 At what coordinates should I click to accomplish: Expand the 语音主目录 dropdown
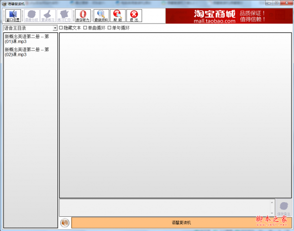[55, 28]
